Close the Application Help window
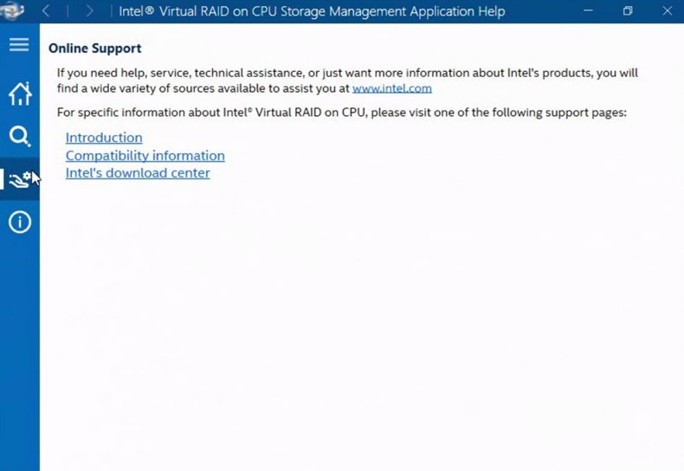The height and width of the screenshot is (471, 684). coord(667,11)
